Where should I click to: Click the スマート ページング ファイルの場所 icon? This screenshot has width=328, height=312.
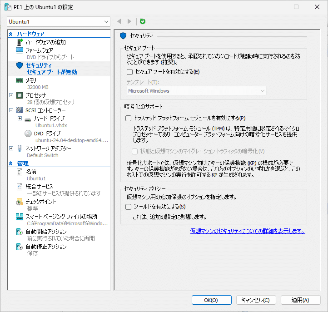[20, 217]
